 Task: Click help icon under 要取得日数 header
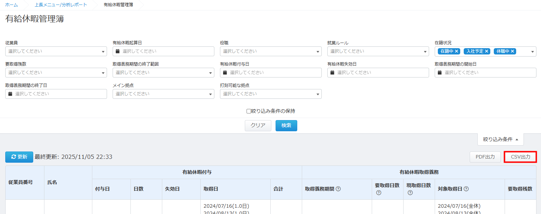pos(378,193)
